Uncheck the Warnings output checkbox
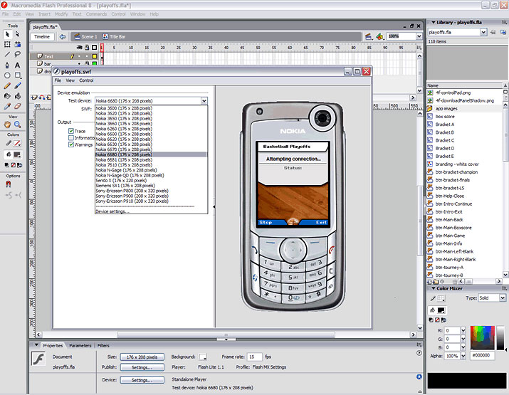Image resolution: width=509 pixels, height=395 pixels. [x=71, y=144]
